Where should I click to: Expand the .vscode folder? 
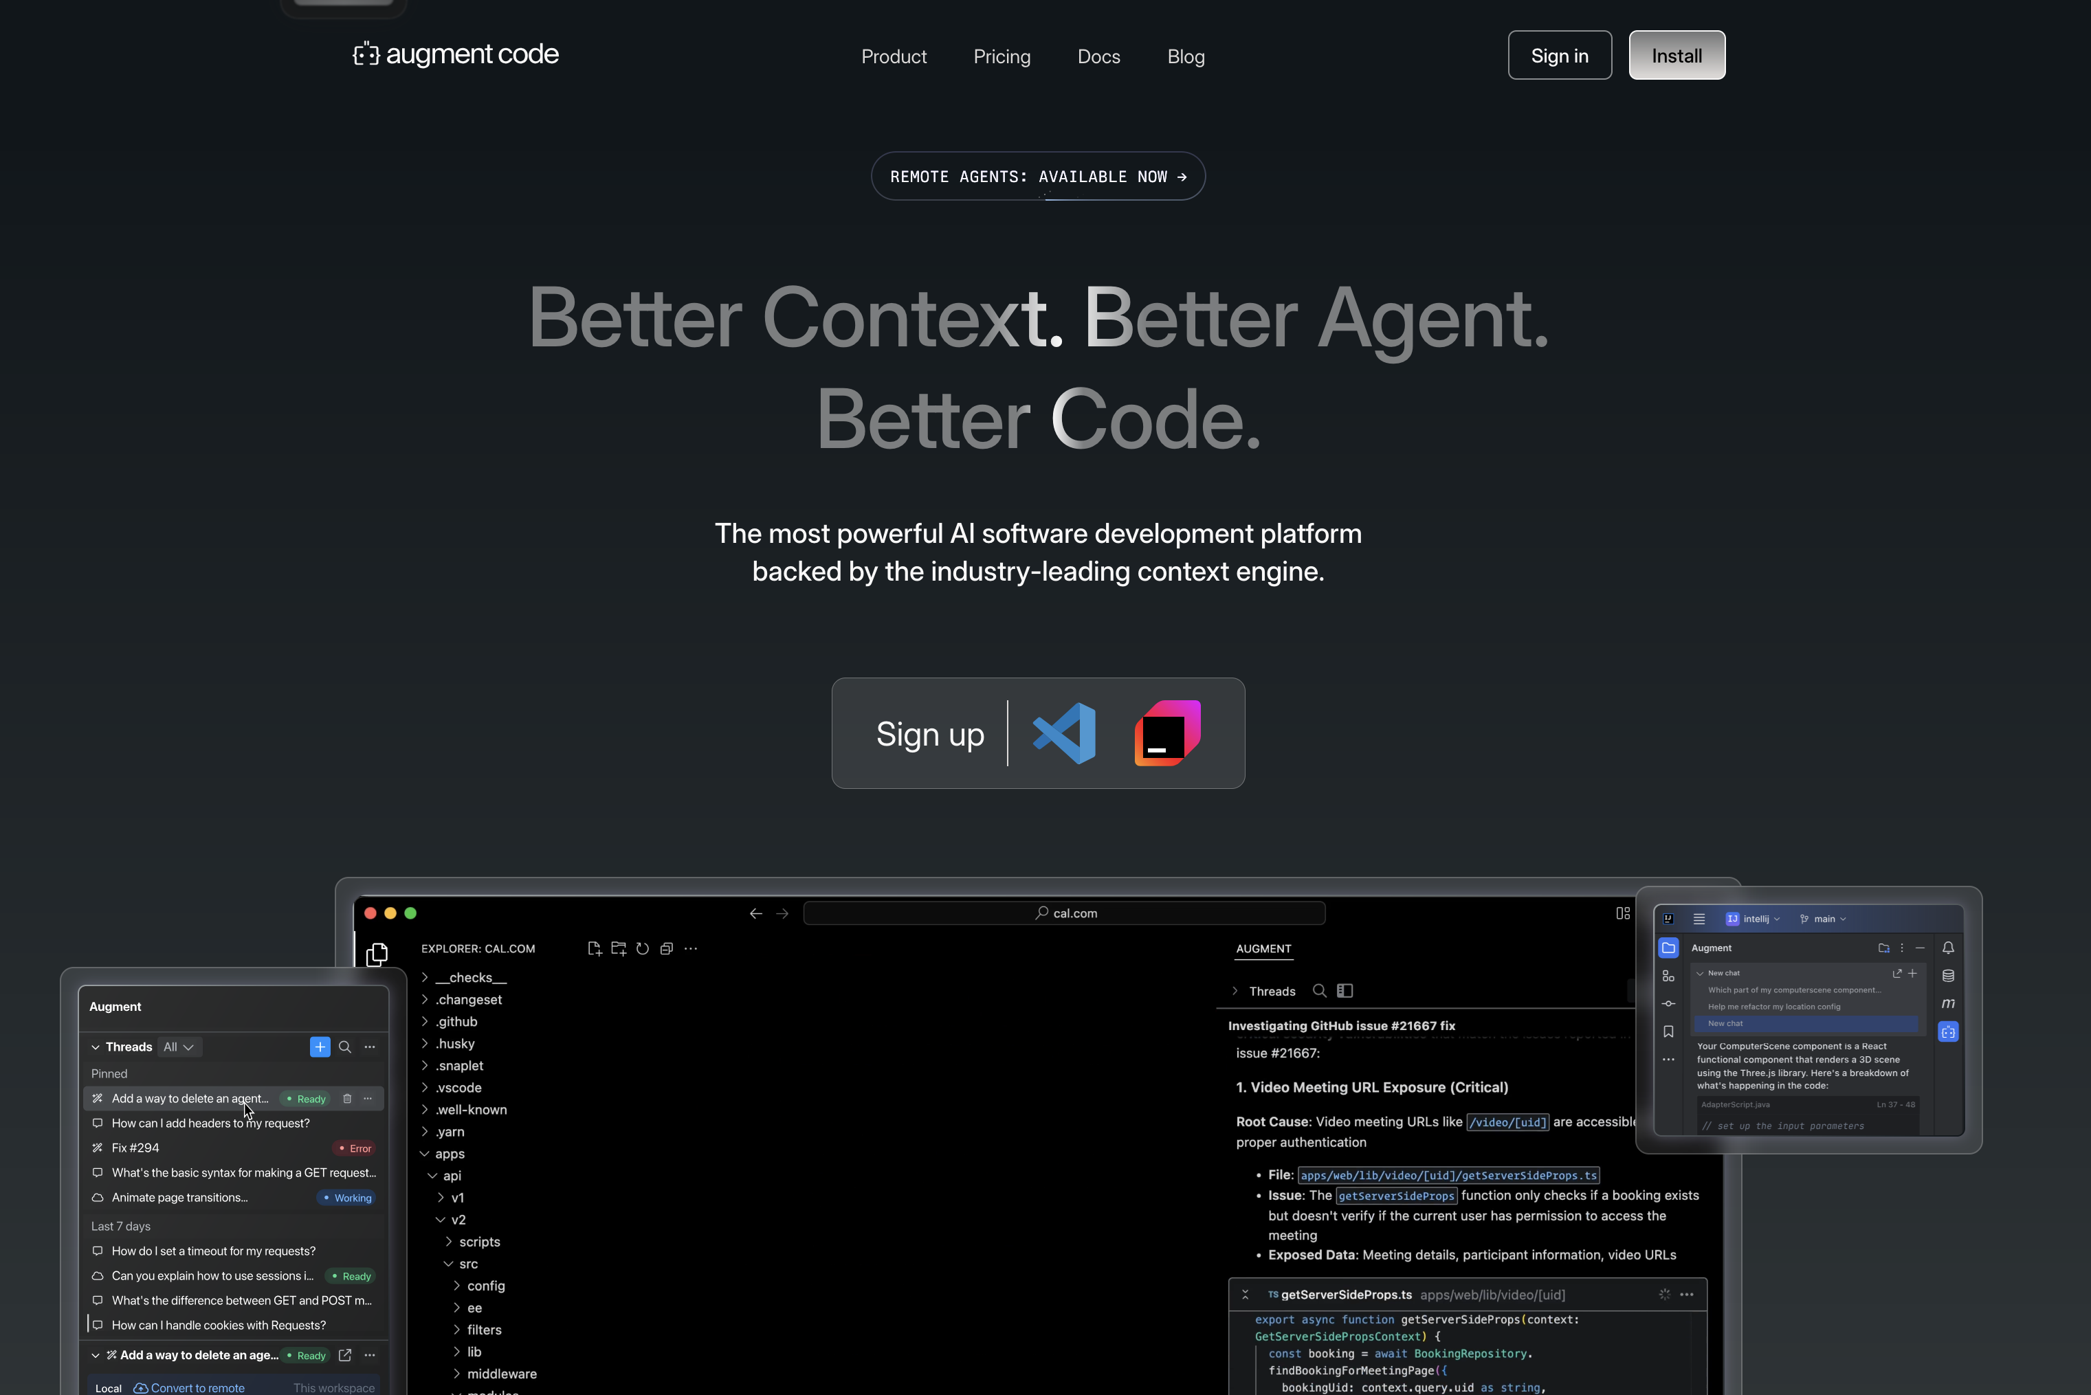click(458, 1087)
